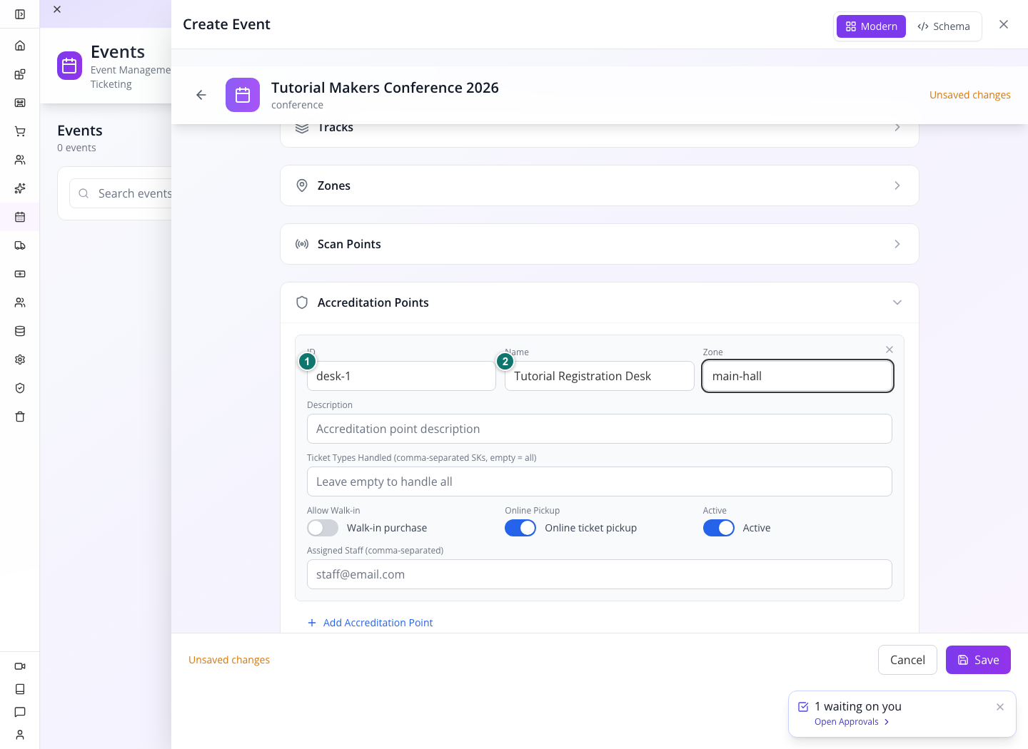Switch to the Modern view tab
The image size is (1028, 749).
[x=871, y=26]
